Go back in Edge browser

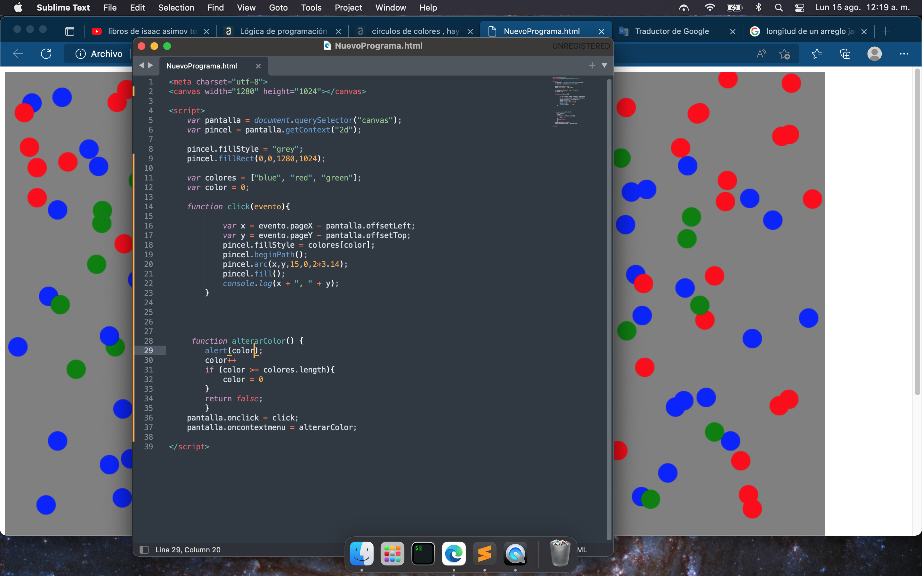(x=18, y=54)
